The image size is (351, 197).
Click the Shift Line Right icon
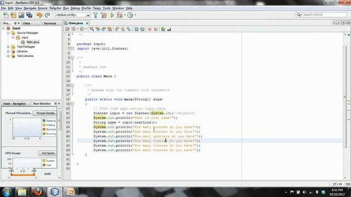pyautogui.click(x=142, y=29)
